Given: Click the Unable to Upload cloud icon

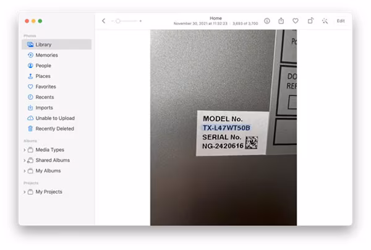Looking at the screenshot, I should point(30,118).
